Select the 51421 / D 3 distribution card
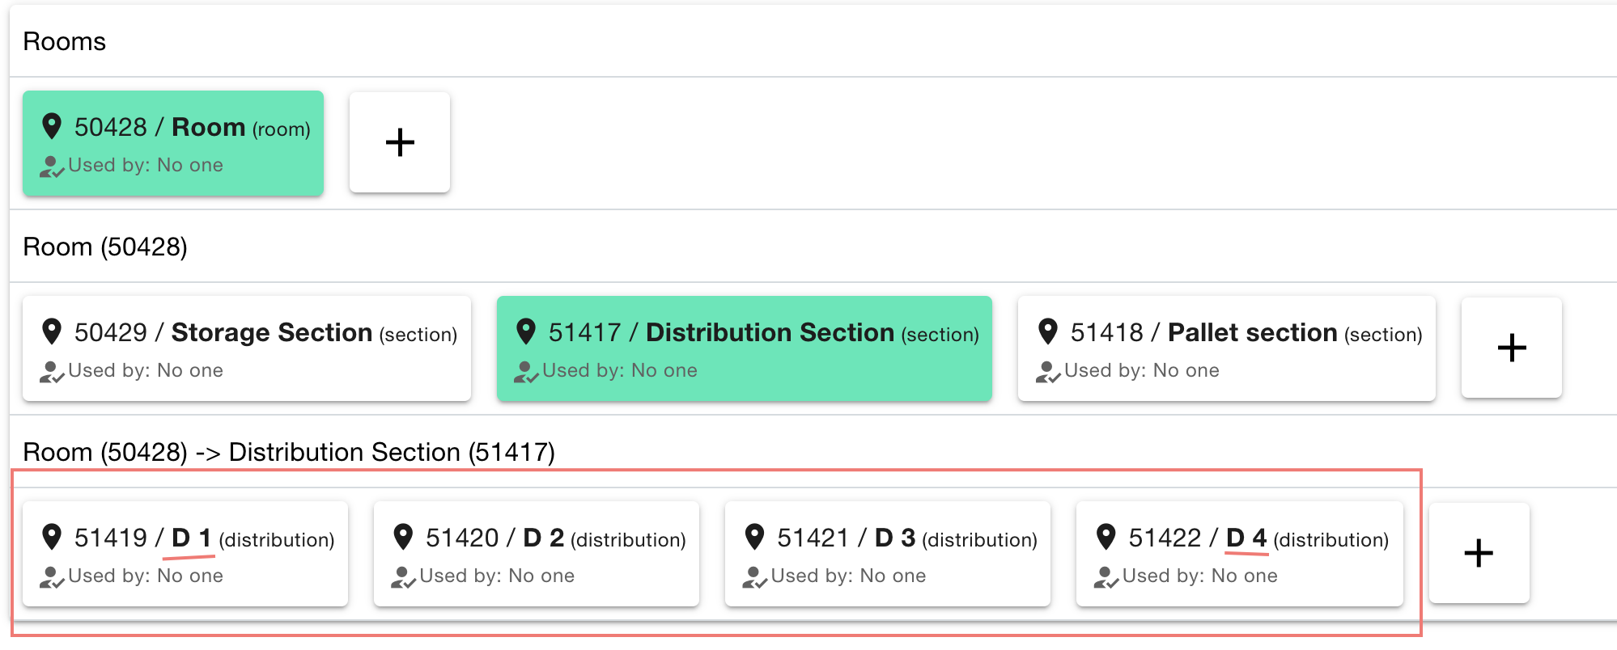The width and height of the screenshot is (1617, 650). coord(888,554)
